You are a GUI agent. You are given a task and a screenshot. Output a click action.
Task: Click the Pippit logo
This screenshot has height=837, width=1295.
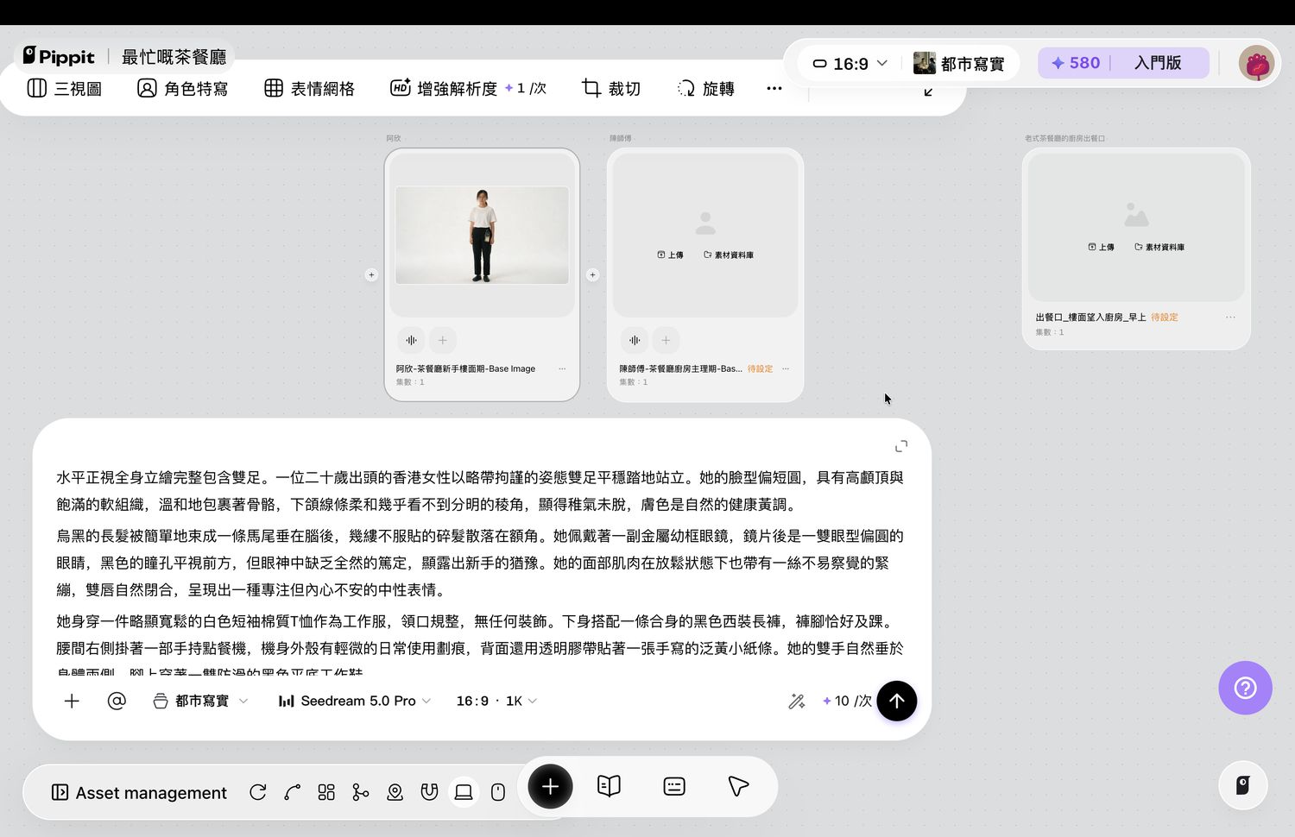tap(59, 57)
